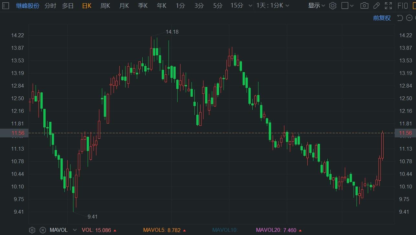Click the 继峰股份 stock name link

(x=28, y=6)
